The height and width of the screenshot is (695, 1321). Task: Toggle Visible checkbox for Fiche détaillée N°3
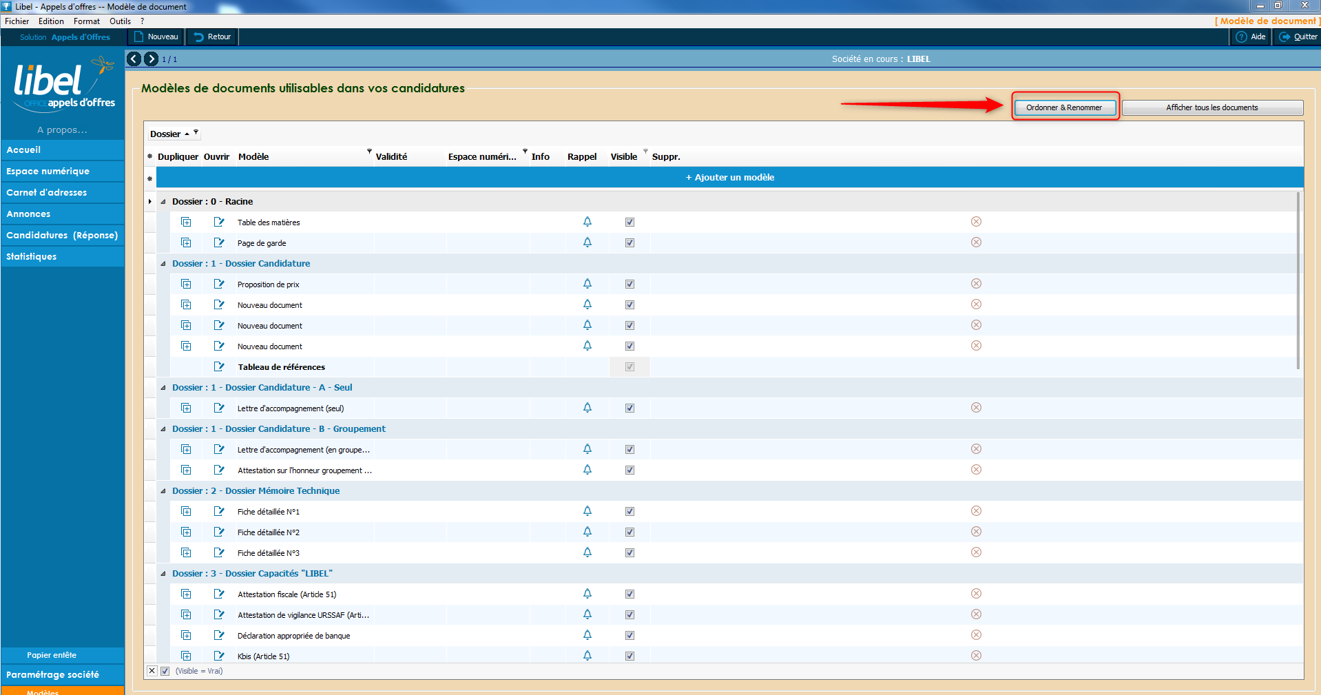[630, 552]
